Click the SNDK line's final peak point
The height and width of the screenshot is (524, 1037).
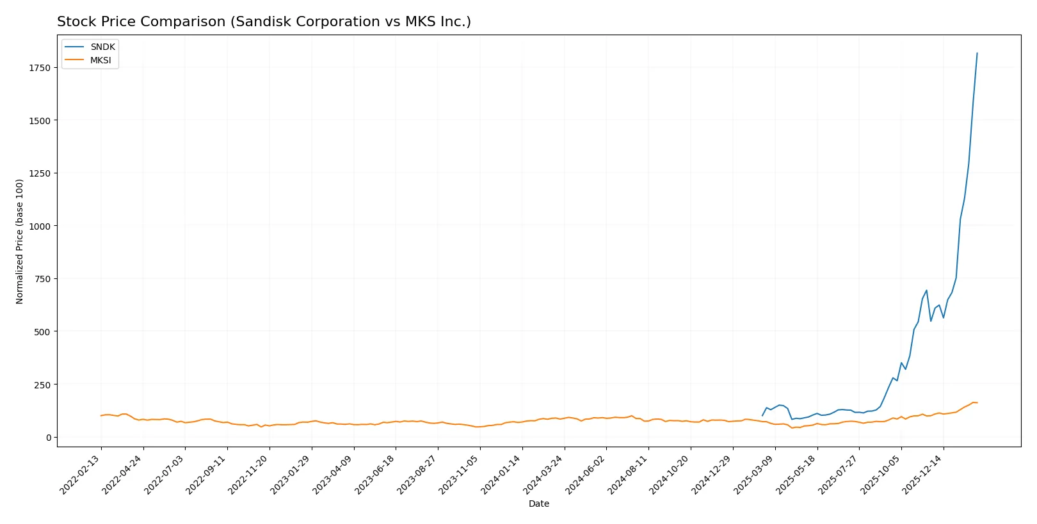point(977,53)
